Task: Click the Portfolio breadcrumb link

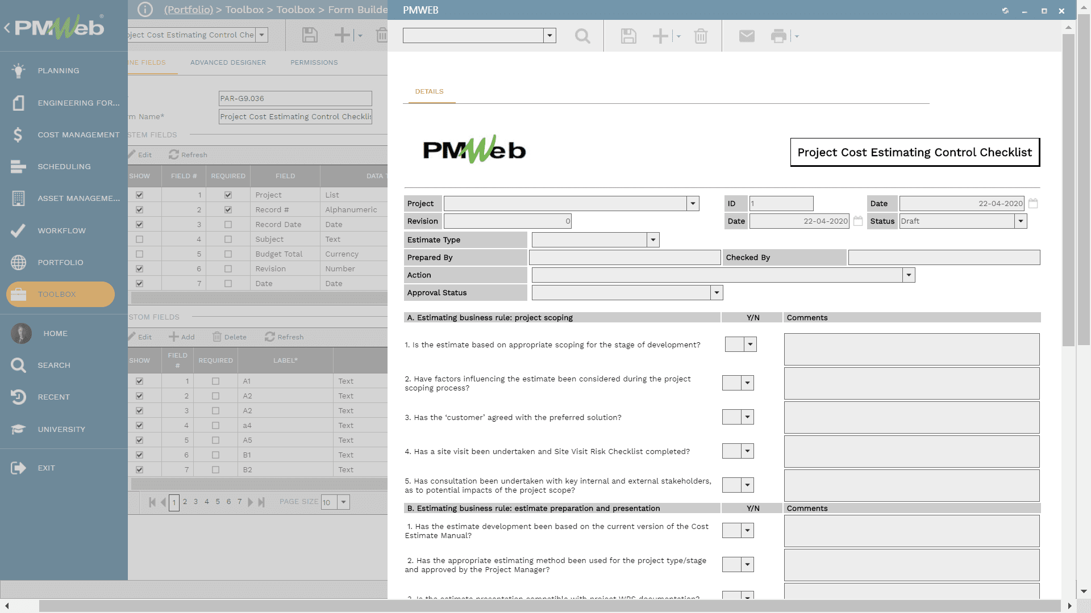Action: click(189, 10)
